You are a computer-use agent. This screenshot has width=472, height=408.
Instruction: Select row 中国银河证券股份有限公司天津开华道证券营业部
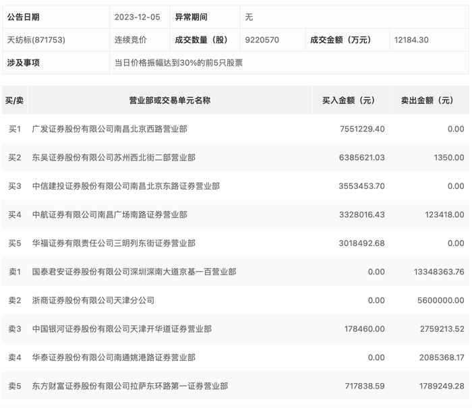[x=236, y=329]
